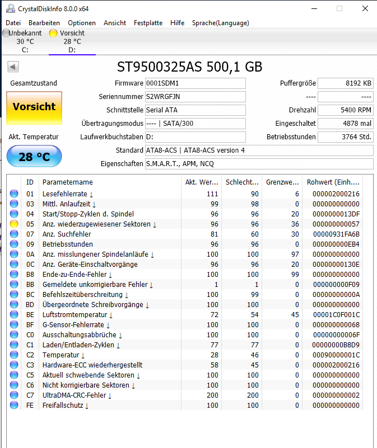Click the Seriennummer field S2WRGFJN
This screenshot has height=448, width=377.
pyautogui.click(x=196, y=97)
